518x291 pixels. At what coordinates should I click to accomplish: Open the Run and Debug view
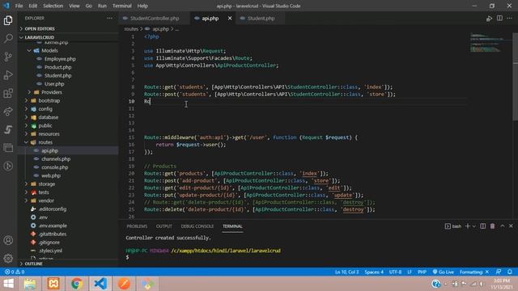[x=8, y=75]
